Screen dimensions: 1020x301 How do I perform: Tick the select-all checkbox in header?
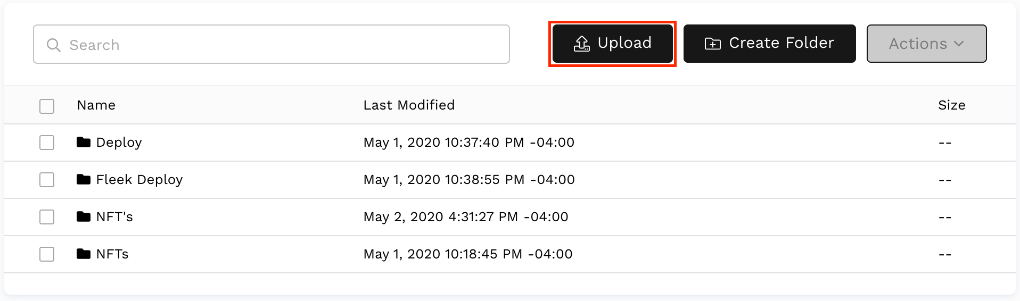(47, 106)
